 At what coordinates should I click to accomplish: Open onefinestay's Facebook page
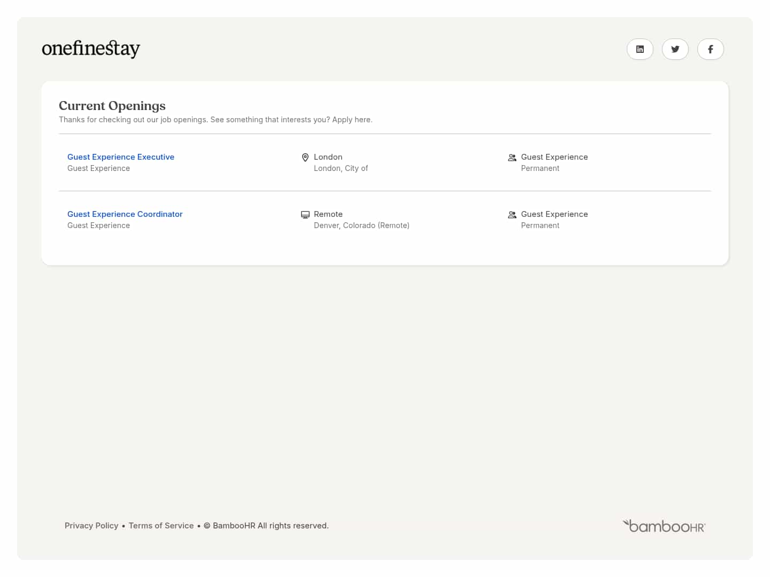pyautogui.click(x=711, y=49)
